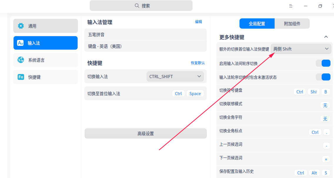This screenshot has width=334, height=178.
Task: Open the 切换输入法 CTRL_SHIFT dropdown
Action: [x=175, y=76]
